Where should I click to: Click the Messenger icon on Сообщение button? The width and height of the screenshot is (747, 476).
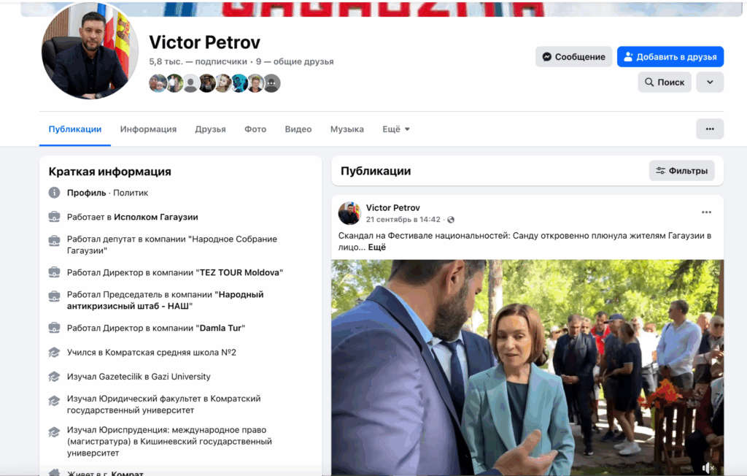click(x=547, y=57)
